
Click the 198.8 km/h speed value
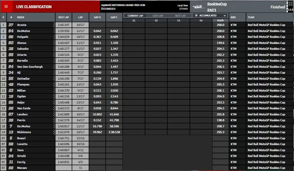[x=220, y=121]
